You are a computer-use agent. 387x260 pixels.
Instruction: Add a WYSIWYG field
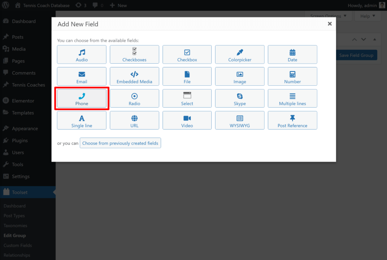pos(240,120)
